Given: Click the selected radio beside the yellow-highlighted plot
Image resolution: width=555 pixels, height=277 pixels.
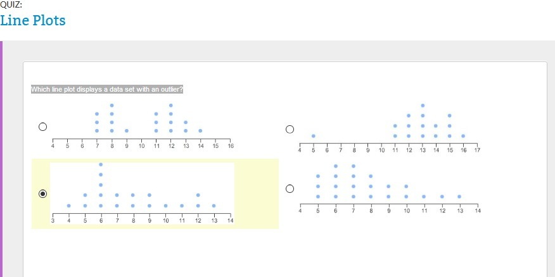Looking at the screenshot, I should pyautogui.click(x=42, y=194).
